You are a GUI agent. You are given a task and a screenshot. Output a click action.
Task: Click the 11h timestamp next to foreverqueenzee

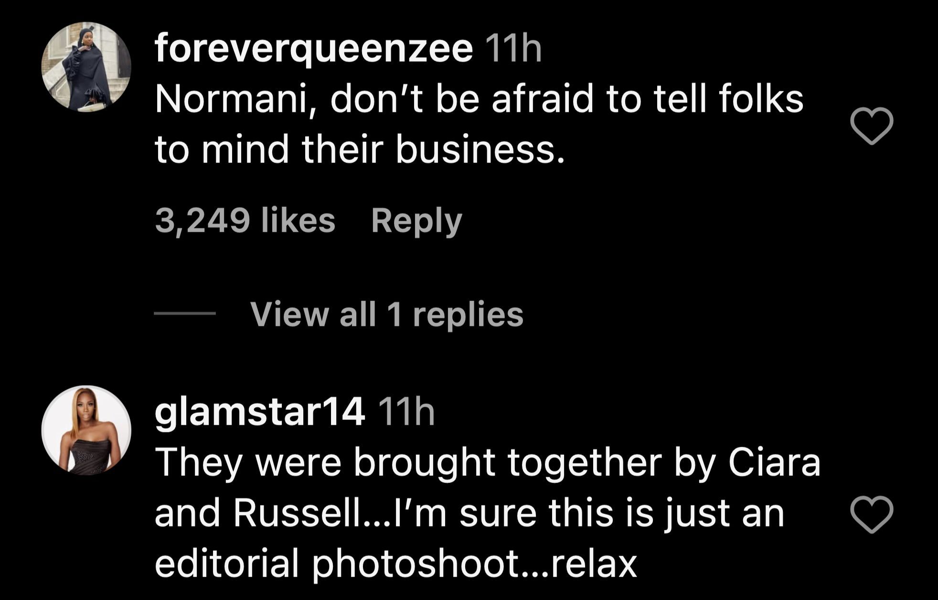click(x=513, y=49)
